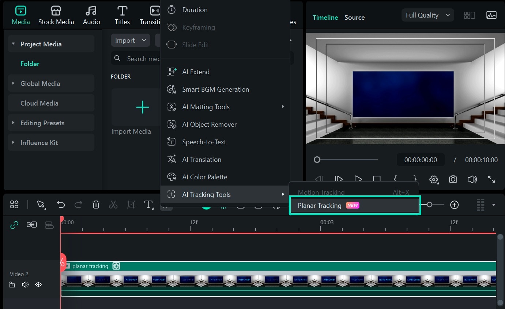This screenshot has width=505, height=309.
Task: Mute the Video 2 track speaker icon
Action: click(25, 285)
